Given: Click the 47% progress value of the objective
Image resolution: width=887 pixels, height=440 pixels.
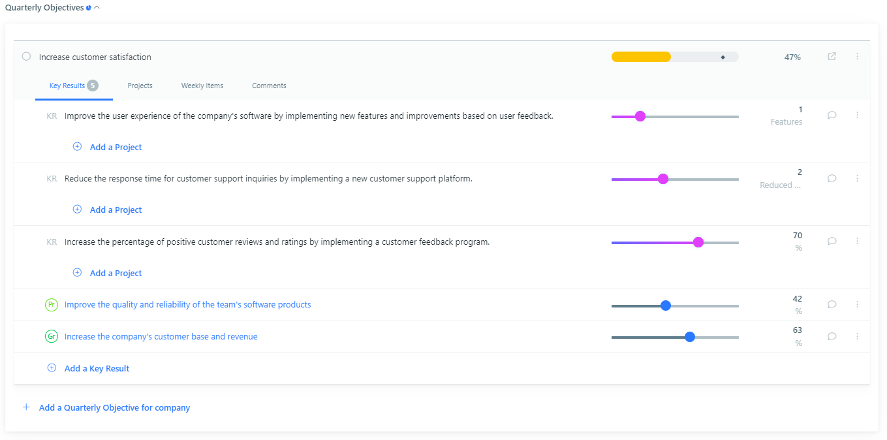Looking at the screenshot, I should (x=792, y=57).
